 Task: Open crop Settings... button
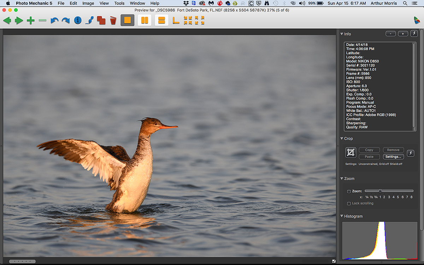point(393,157)
